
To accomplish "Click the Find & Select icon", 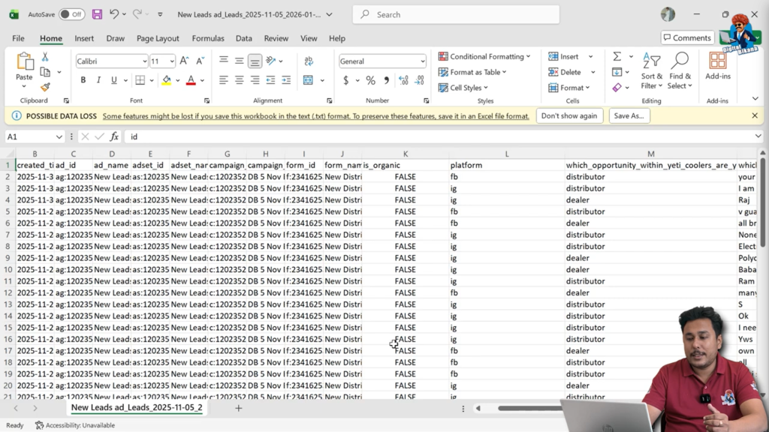I will [x=680, y=72].
